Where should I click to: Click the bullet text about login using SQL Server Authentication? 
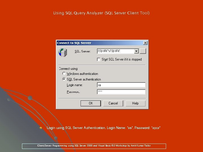[103, 128]
